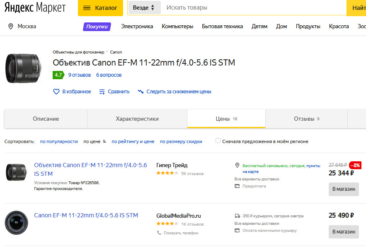
Task: Click the purple Покупки badge
Action: (97, 27)
